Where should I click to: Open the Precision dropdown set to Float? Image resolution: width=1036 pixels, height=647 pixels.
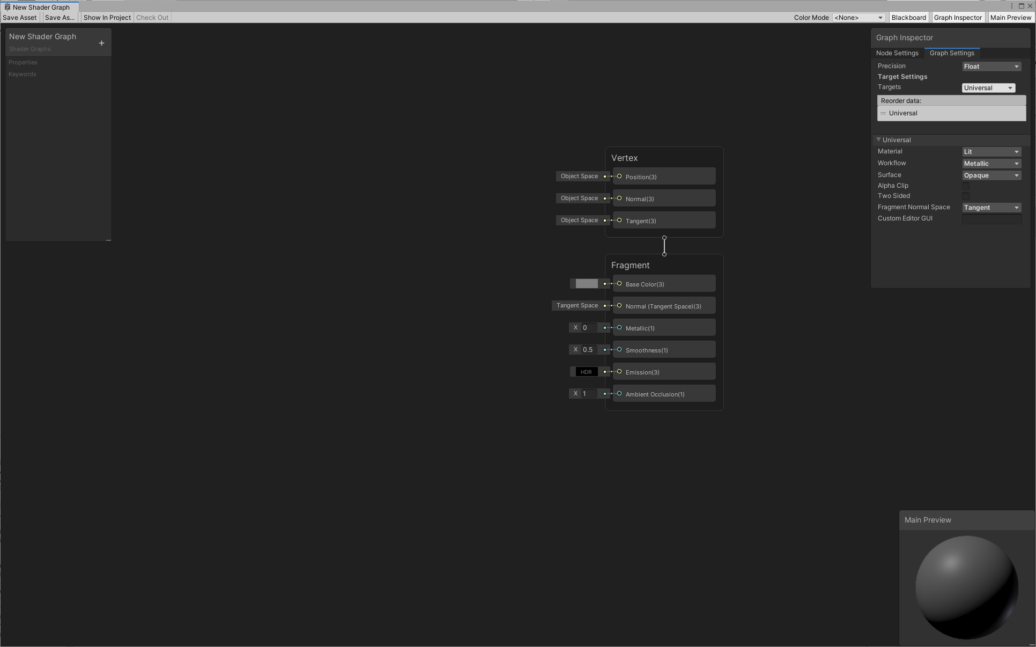coord(991,66)
